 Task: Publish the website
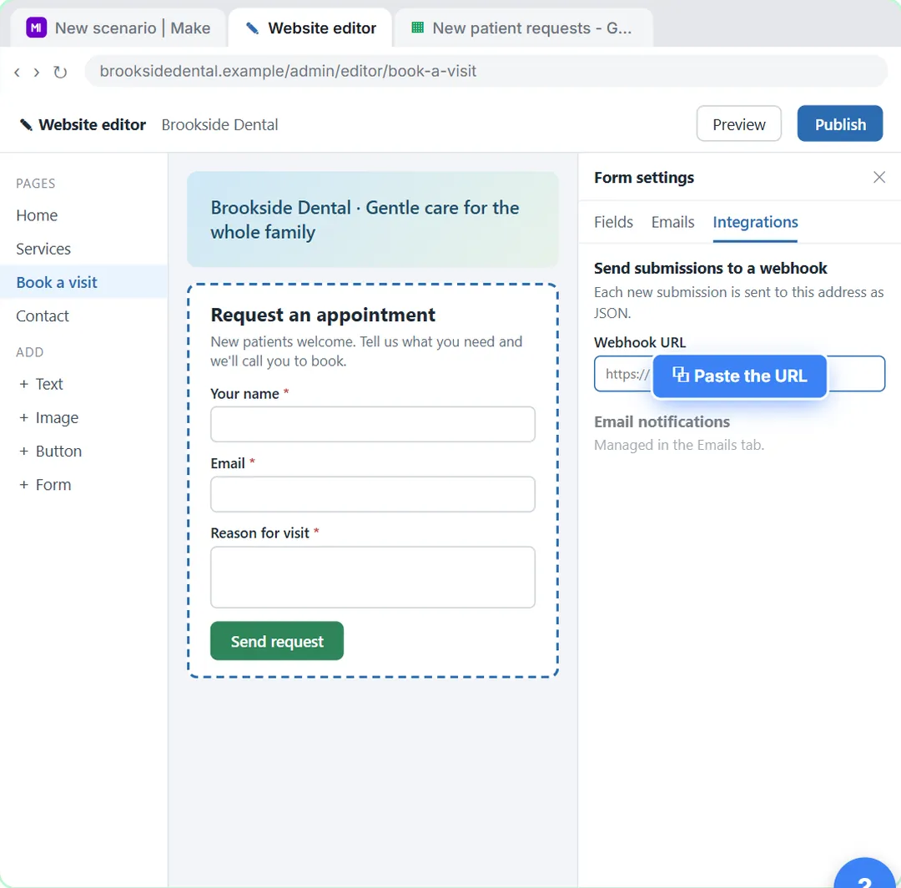(839, 124)
